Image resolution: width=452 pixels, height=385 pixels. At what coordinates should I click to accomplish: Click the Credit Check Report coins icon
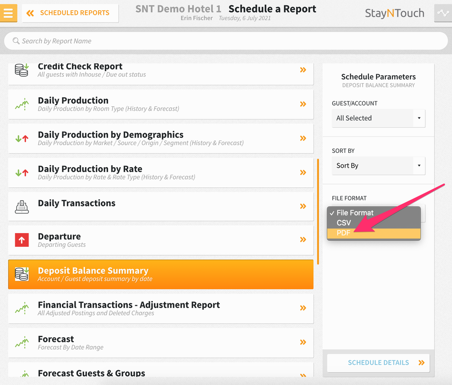(22, 70)
